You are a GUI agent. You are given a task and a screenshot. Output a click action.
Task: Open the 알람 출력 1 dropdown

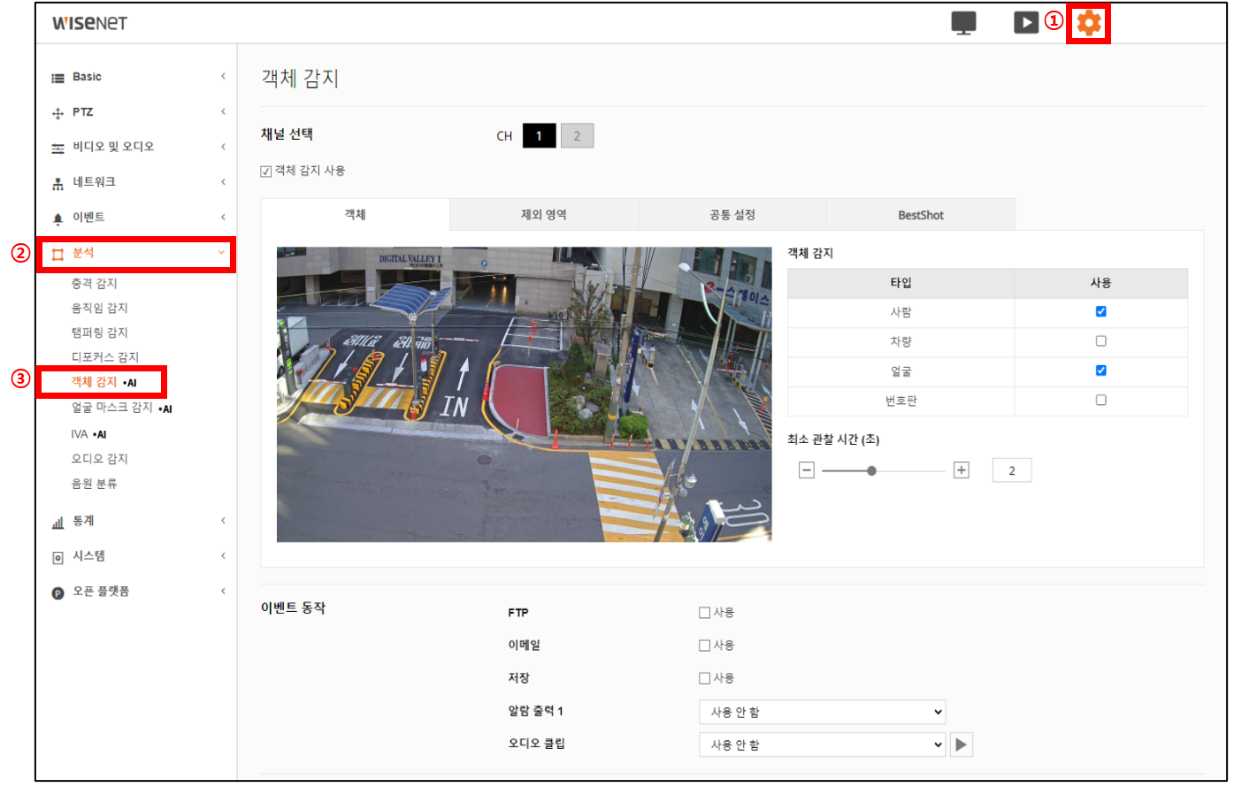coord(822,712)
